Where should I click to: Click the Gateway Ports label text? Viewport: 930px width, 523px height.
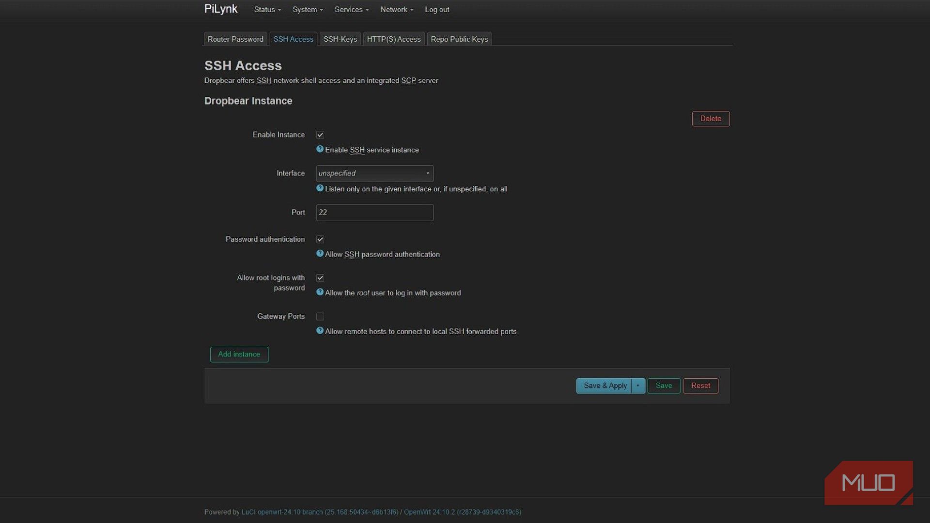(281, 316)
